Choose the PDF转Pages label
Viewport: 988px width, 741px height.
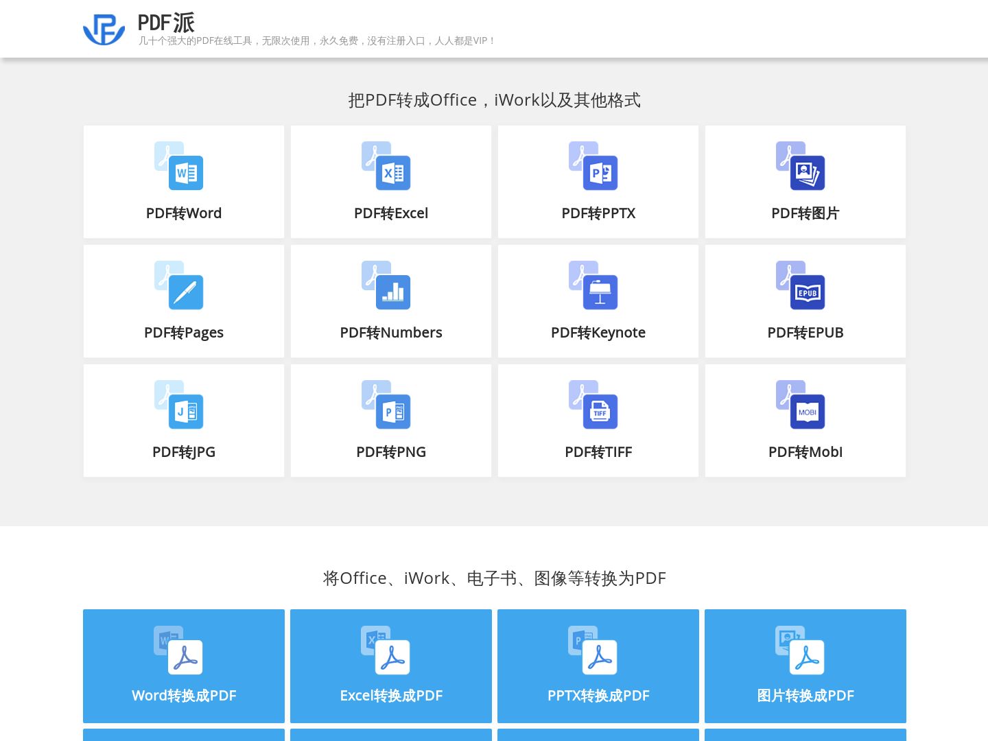[184, 333]
